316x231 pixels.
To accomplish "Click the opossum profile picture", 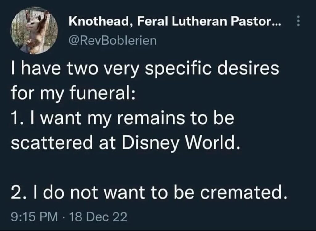I will 35,31.
